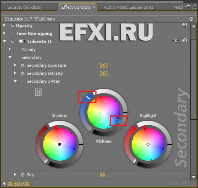198x188 pixels.
Task: Click the play audio toggle icon at bottom
Action: point(174,183)
